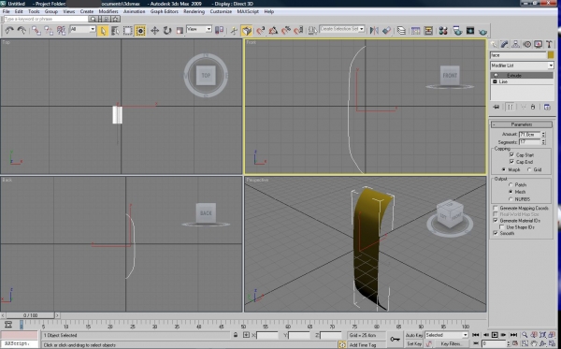Toggle the Angle Snap icon
The image size is (561, 349).
coord(273,31)
